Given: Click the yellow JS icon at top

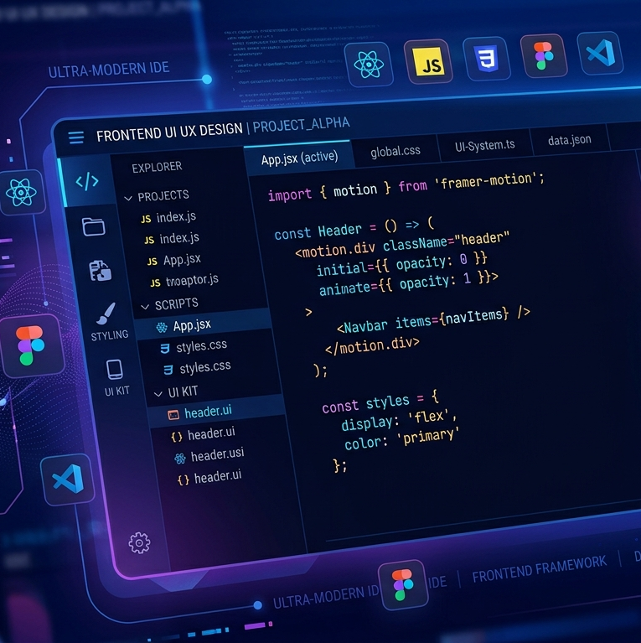Looking at the screenshot, I should coord(428,62).
